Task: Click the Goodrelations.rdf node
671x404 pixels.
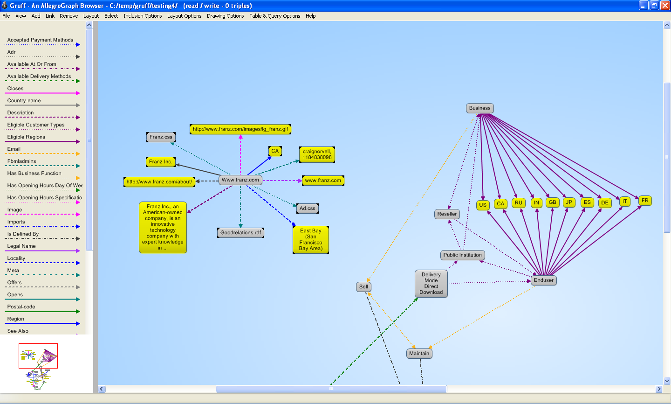Action: [x=240, y=233]
